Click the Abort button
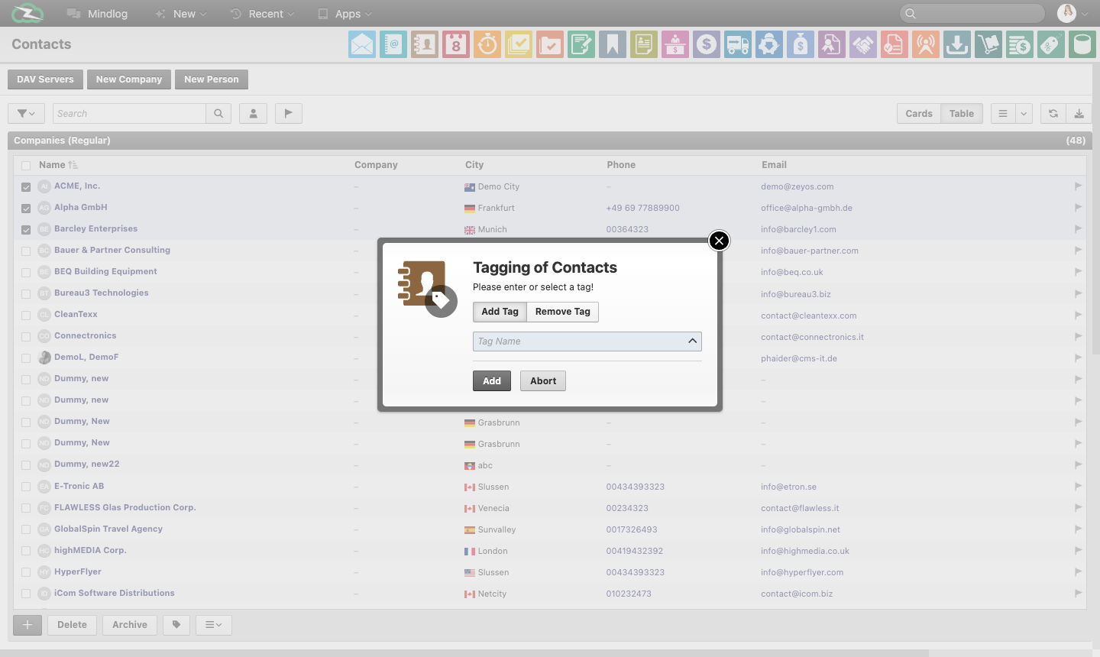The height and width of the screenshot is (657, 1100). pyautogui.click(x=543, y=381)
